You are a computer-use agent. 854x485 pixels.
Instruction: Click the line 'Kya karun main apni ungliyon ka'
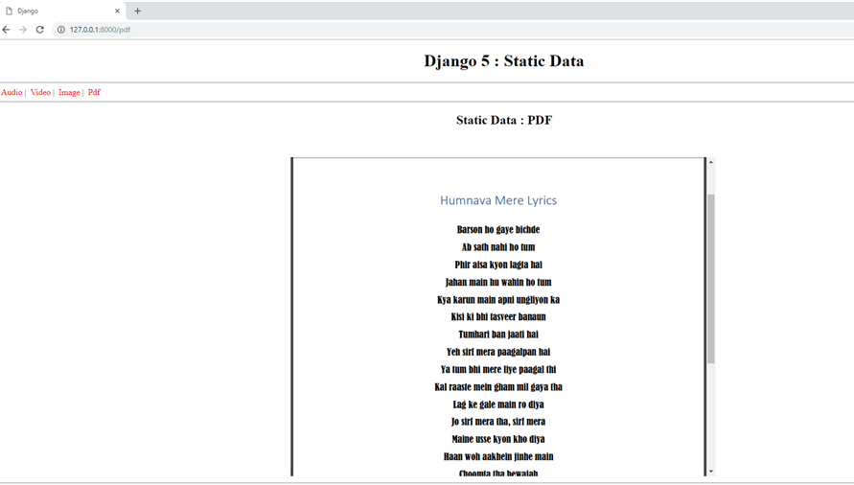498,299
